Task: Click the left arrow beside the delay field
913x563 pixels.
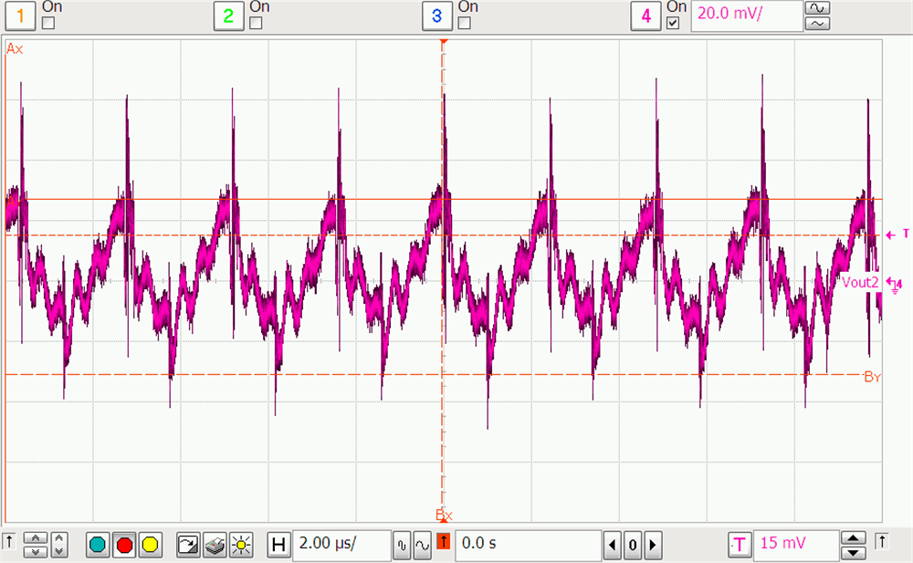Action: coord(612,545)
